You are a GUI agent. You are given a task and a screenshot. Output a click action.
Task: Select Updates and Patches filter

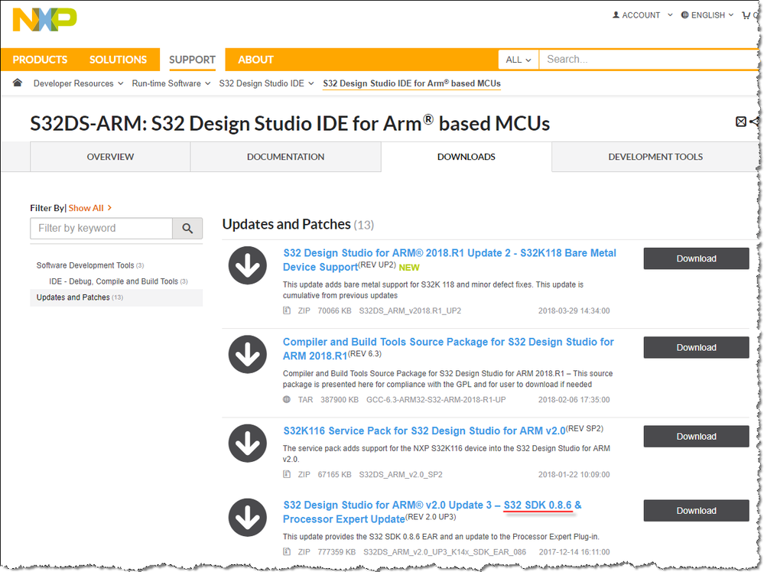click(x=116, y=297)
